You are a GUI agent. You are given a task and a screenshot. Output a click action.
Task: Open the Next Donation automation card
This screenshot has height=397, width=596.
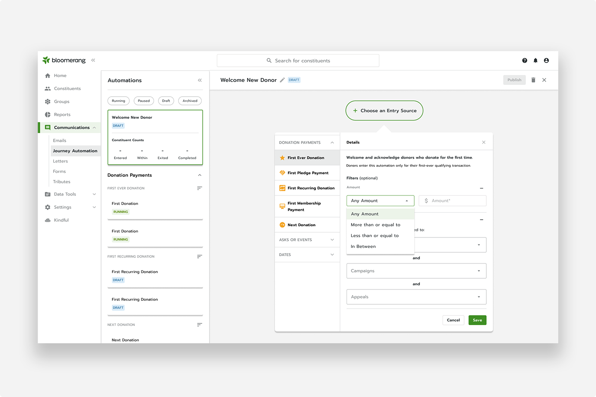pos(155,338)
